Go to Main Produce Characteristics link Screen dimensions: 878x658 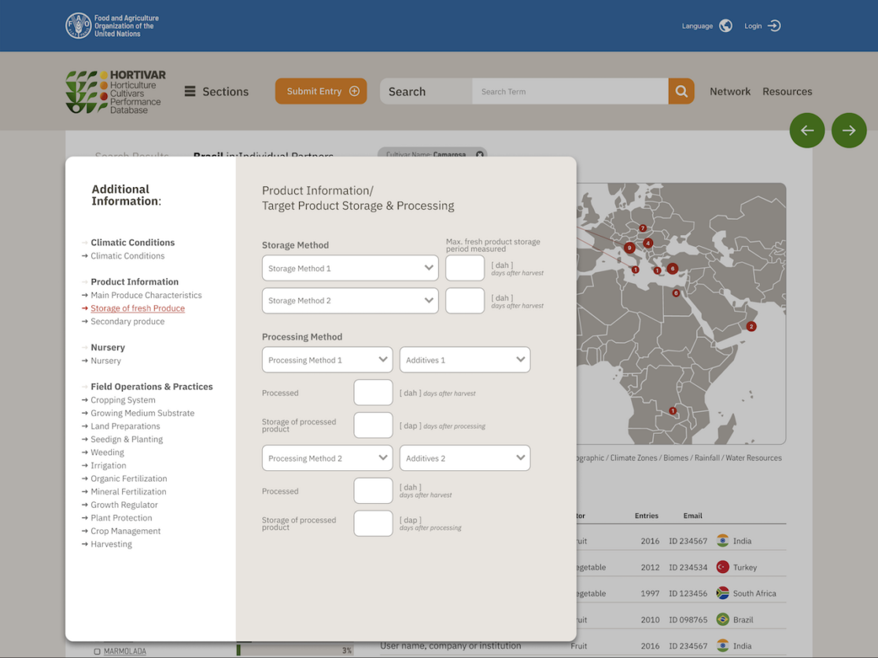pos(146,296)
